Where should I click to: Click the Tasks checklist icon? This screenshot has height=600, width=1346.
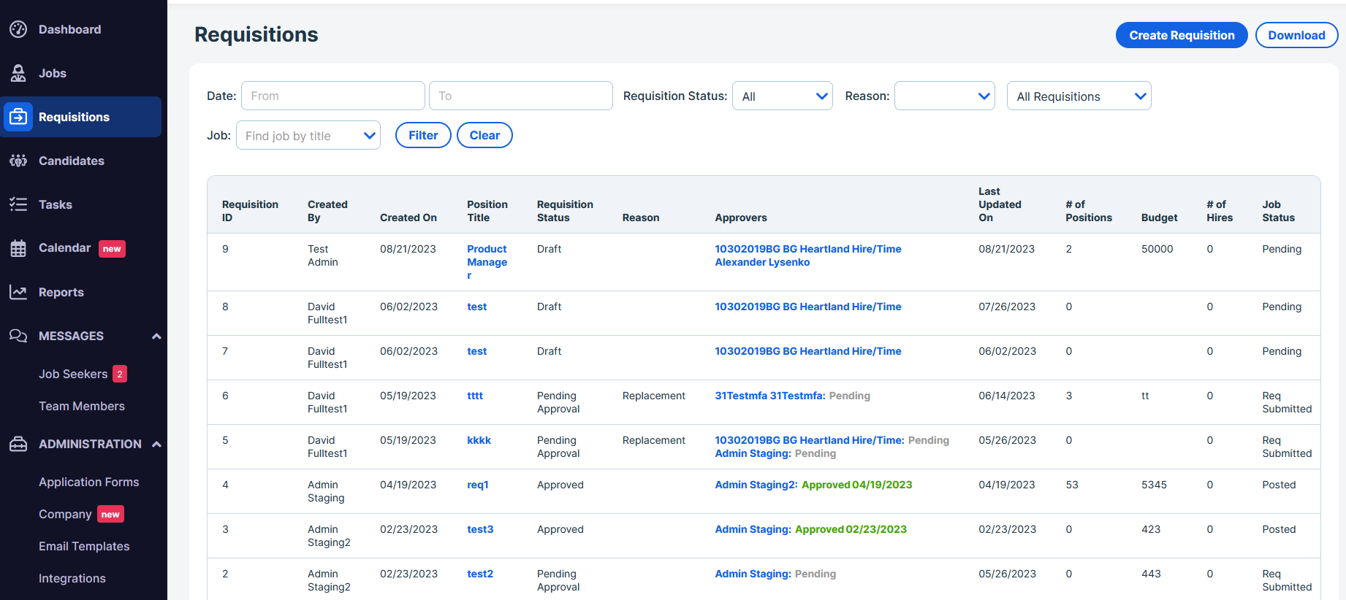pos(18,204)
